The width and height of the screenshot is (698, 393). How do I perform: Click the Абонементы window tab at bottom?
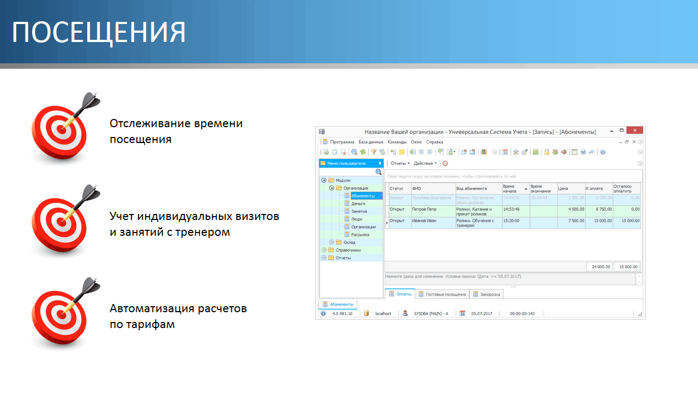coord(338,304)
